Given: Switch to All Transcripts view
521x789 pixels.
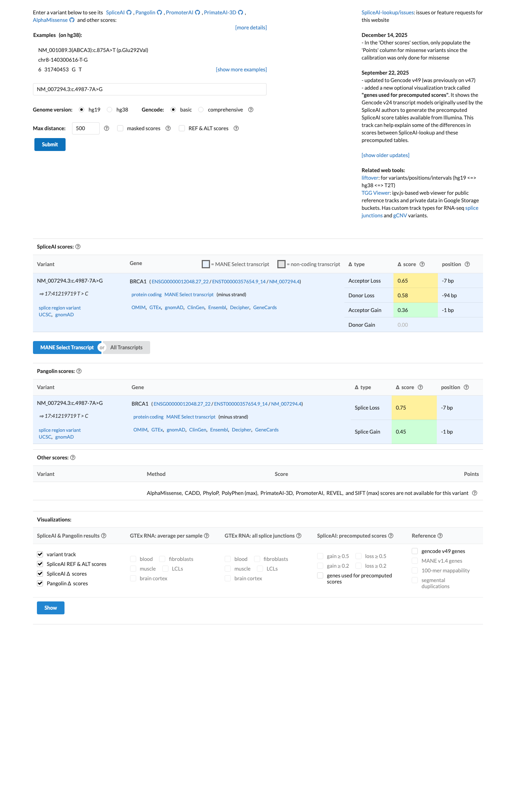Looking at the screenshot, I should [x=126, y=348].
